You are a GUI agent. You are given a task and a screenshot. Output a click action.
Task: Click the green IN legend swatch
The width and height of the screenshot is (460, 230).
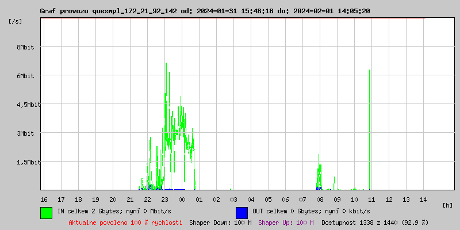[x=46, y=212]
